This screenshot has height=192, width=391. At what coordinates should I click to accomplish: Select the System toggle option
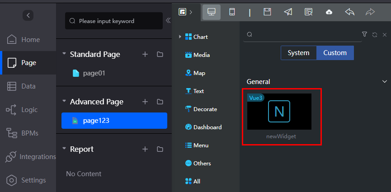tap(298, 53)
